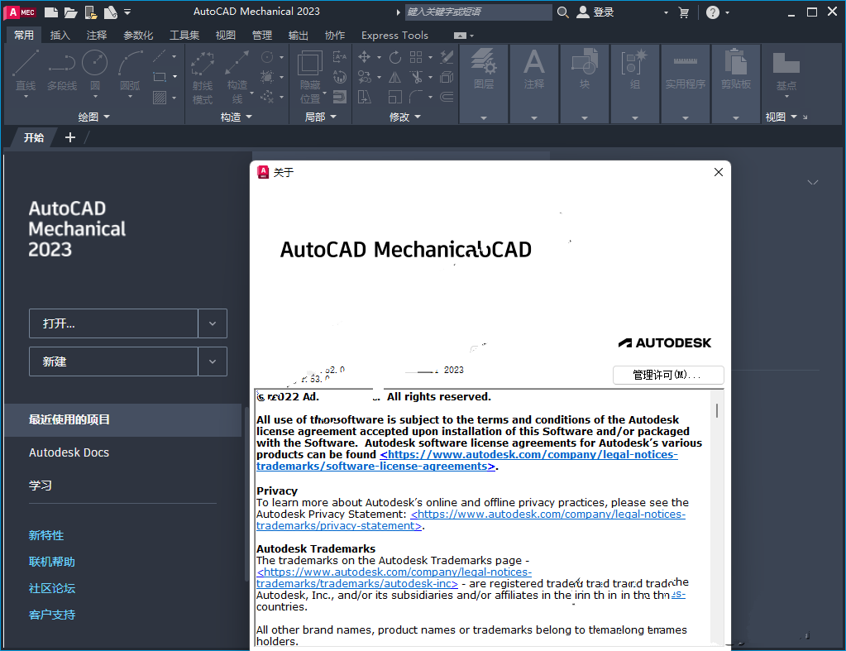This screenshot has width=846, height=651.
Task: Select the 构造线 construction line tool
Action: (x=237, y=77)
